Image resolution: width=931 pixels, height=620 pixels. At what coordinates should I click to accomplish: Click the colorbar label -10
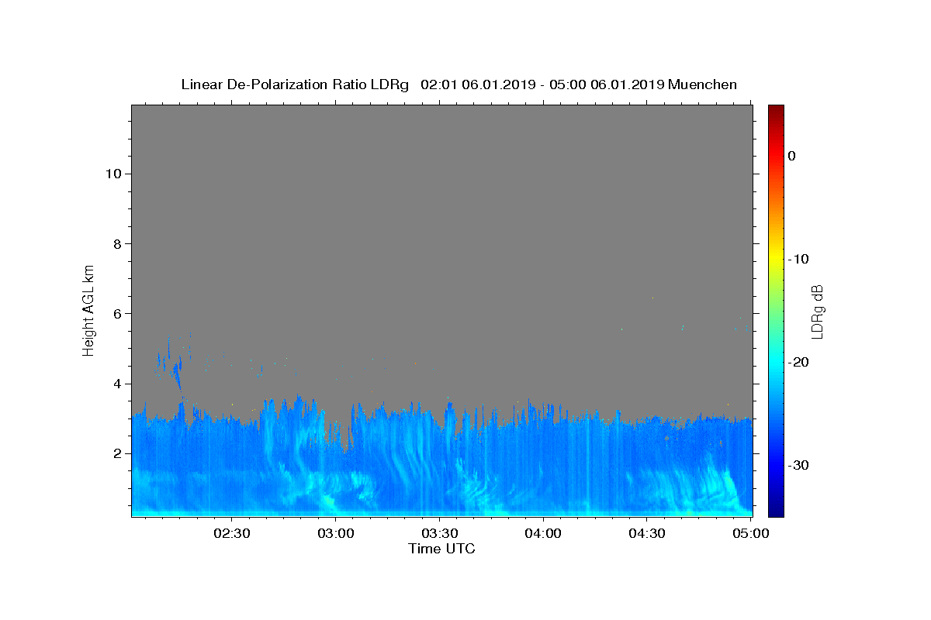(x=799, y=259)
